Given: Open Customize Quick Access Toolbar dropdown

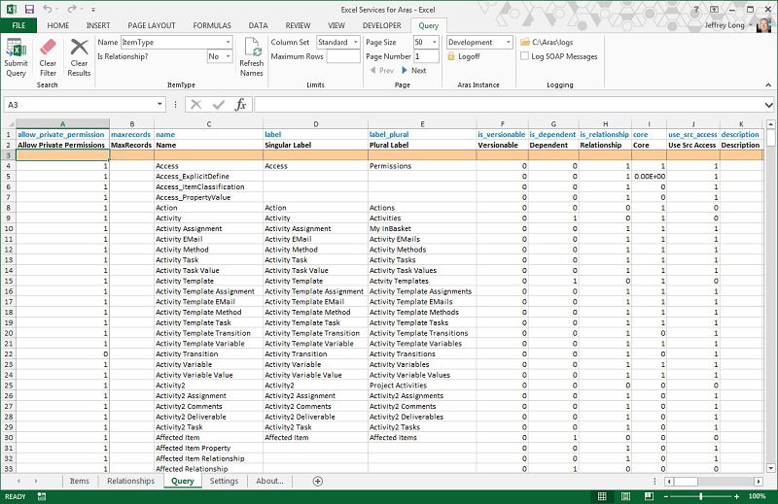Looking at the screenshot, I should [x=93, y=10].
